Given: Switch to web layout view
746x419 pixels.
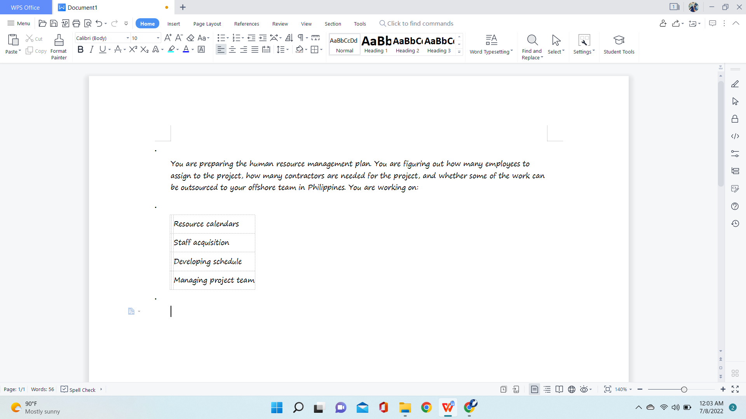Looking at the screenshot, I should [x=572, y=389].
